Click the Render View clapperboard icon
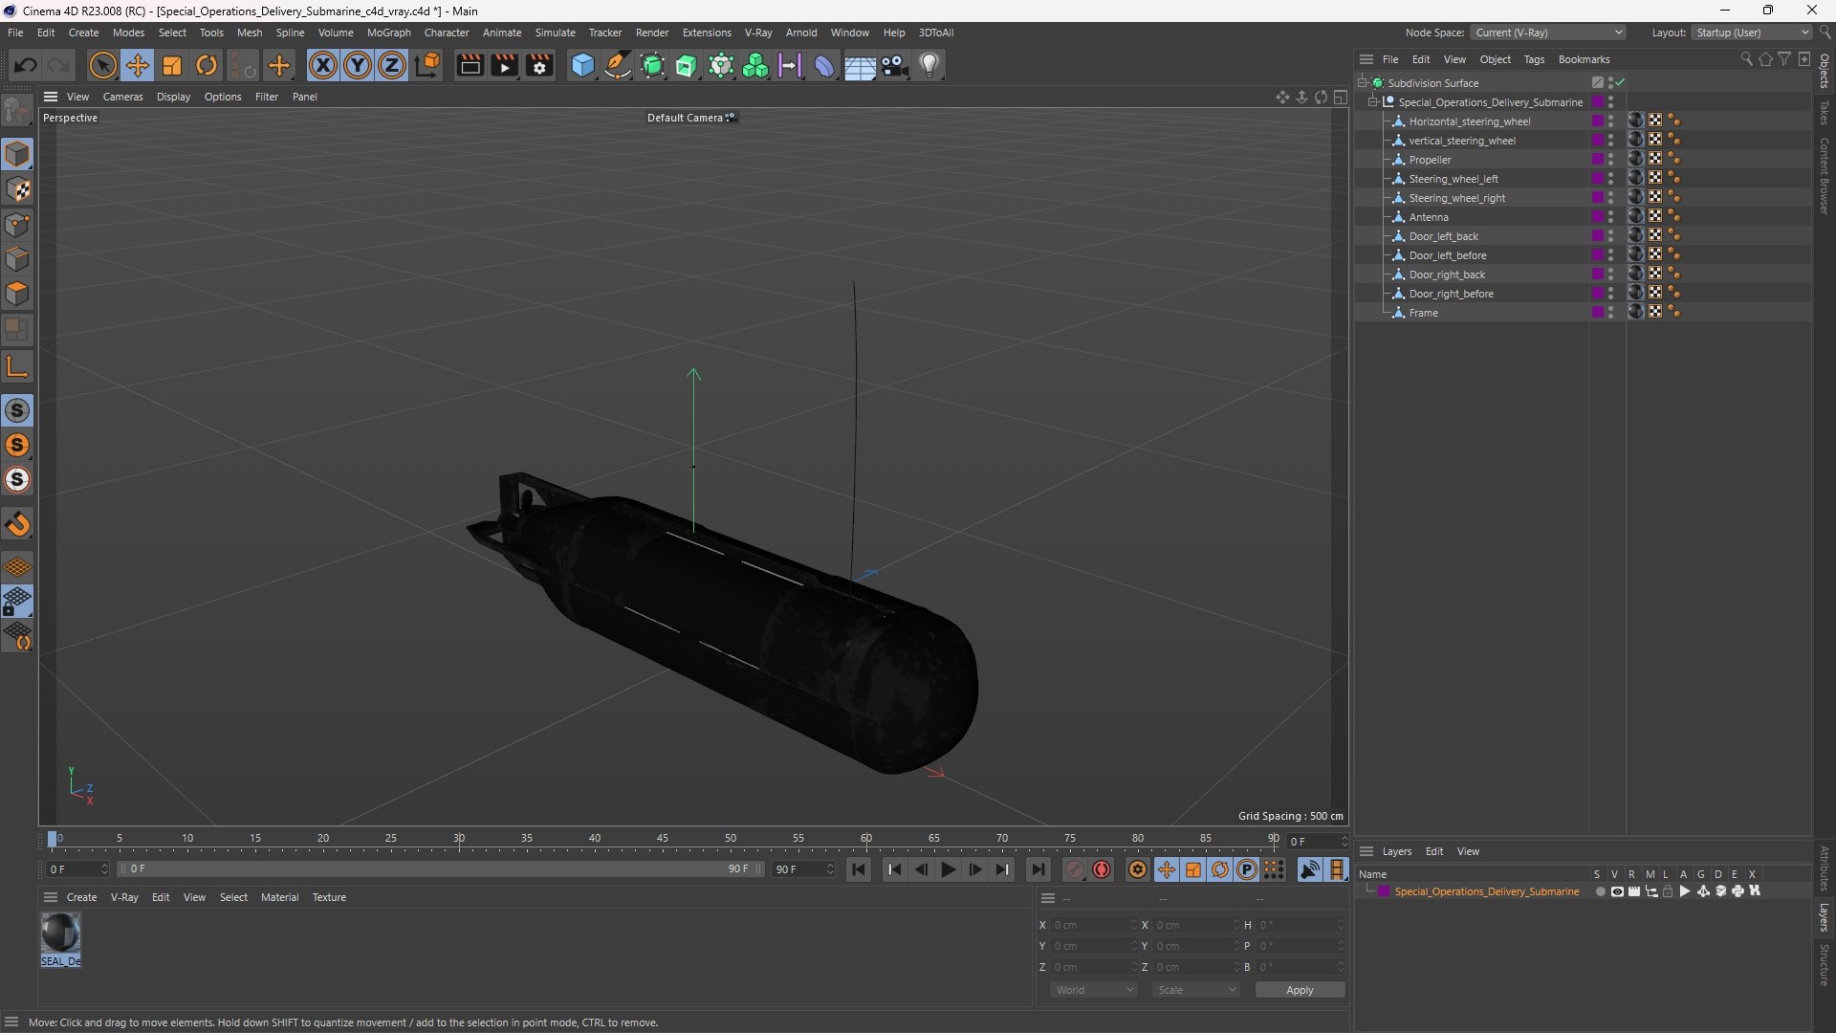 (x=470, y=65)
